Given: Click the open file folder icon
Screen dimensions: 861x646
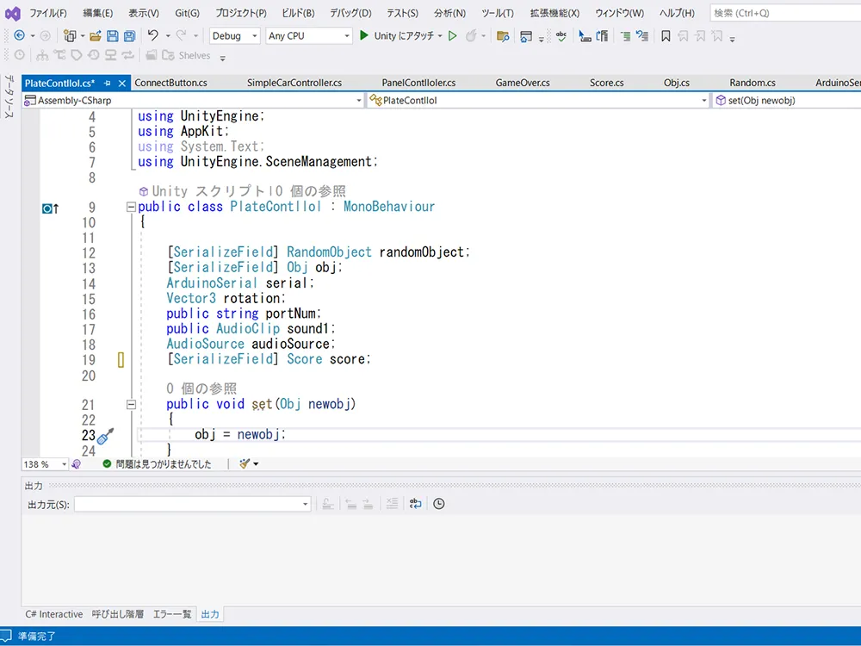Looking at the screenshot, I should click(96, 35).
